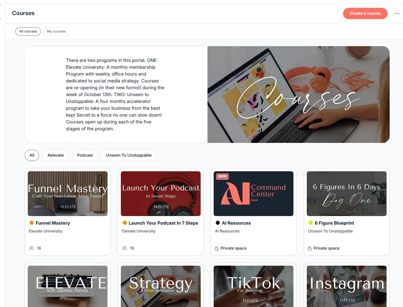Filter by Unseen To Unstoppable tag
Screen dimensions: 403x307
click(x=129, y=155)
